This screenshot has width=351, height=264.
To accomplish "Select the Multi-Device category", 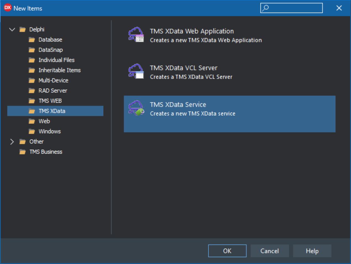I will point(53,80).
